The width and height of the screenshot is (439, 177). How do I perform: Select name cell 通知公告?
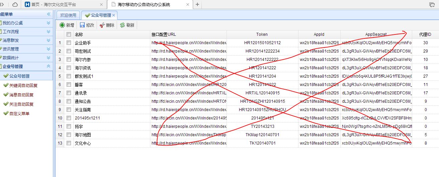111,101
